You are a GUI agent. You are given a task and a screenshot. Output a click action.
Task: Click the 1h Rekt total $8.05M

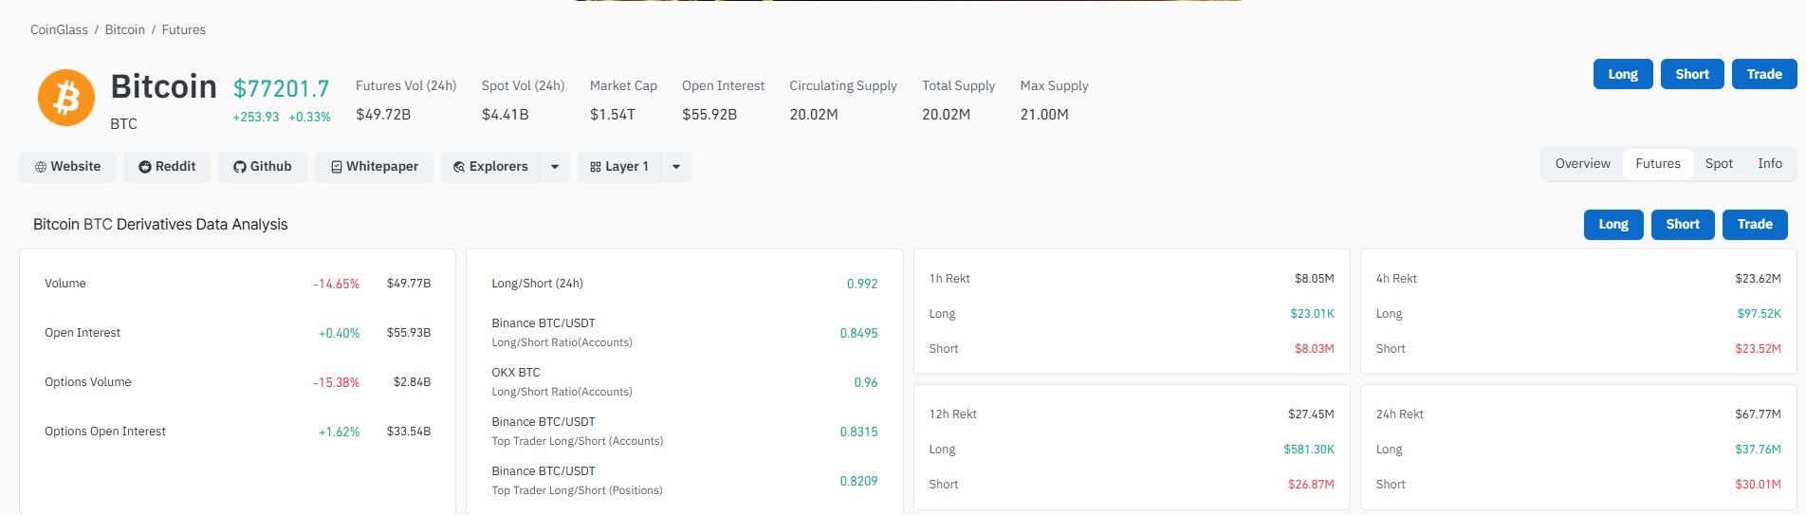click(1315, 279)
